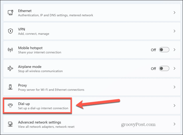Viewport: 183px width, 135px height.
Task: Expand Airplane mode options chevron
Action: click(174, 69)
